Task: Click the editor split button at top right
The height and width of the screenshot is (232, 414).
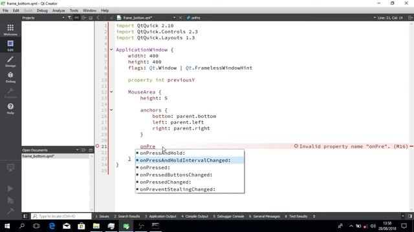Action: (x=410, y=17)
